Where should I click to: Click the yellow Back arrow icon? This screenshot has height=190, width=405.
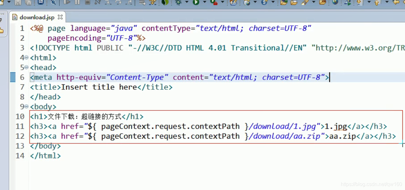coord(396,2)
